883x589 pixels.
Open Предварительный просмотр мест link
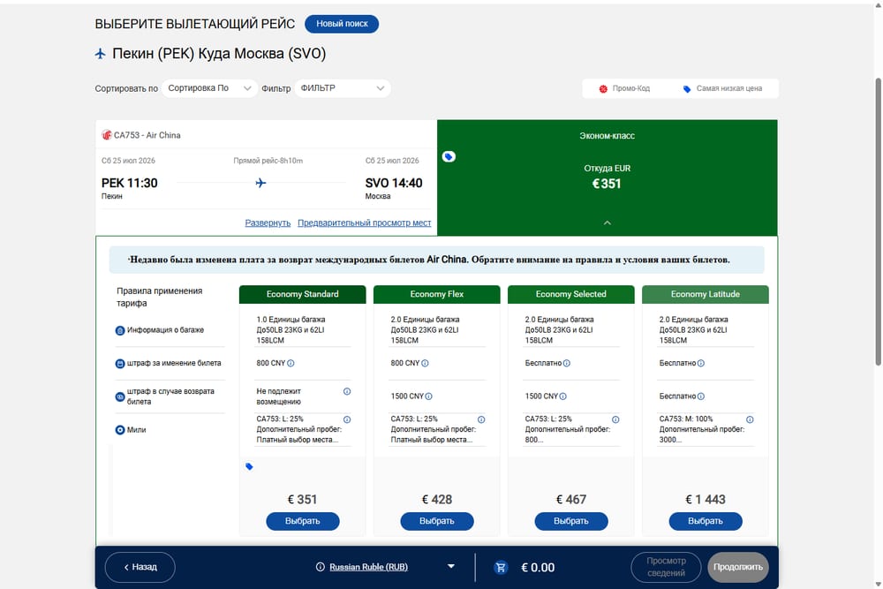tap(365, 223)
